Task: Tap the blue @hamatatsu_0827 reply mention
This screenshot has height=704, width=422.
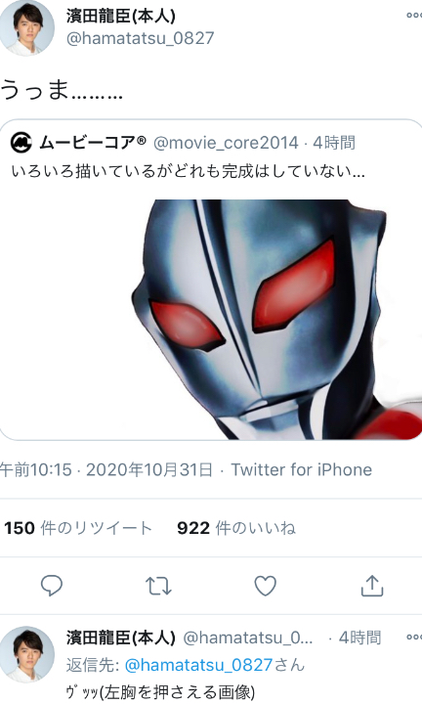Action: [198, 665]
